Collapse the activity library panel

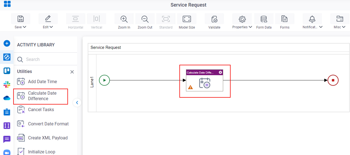pos(77,103)
